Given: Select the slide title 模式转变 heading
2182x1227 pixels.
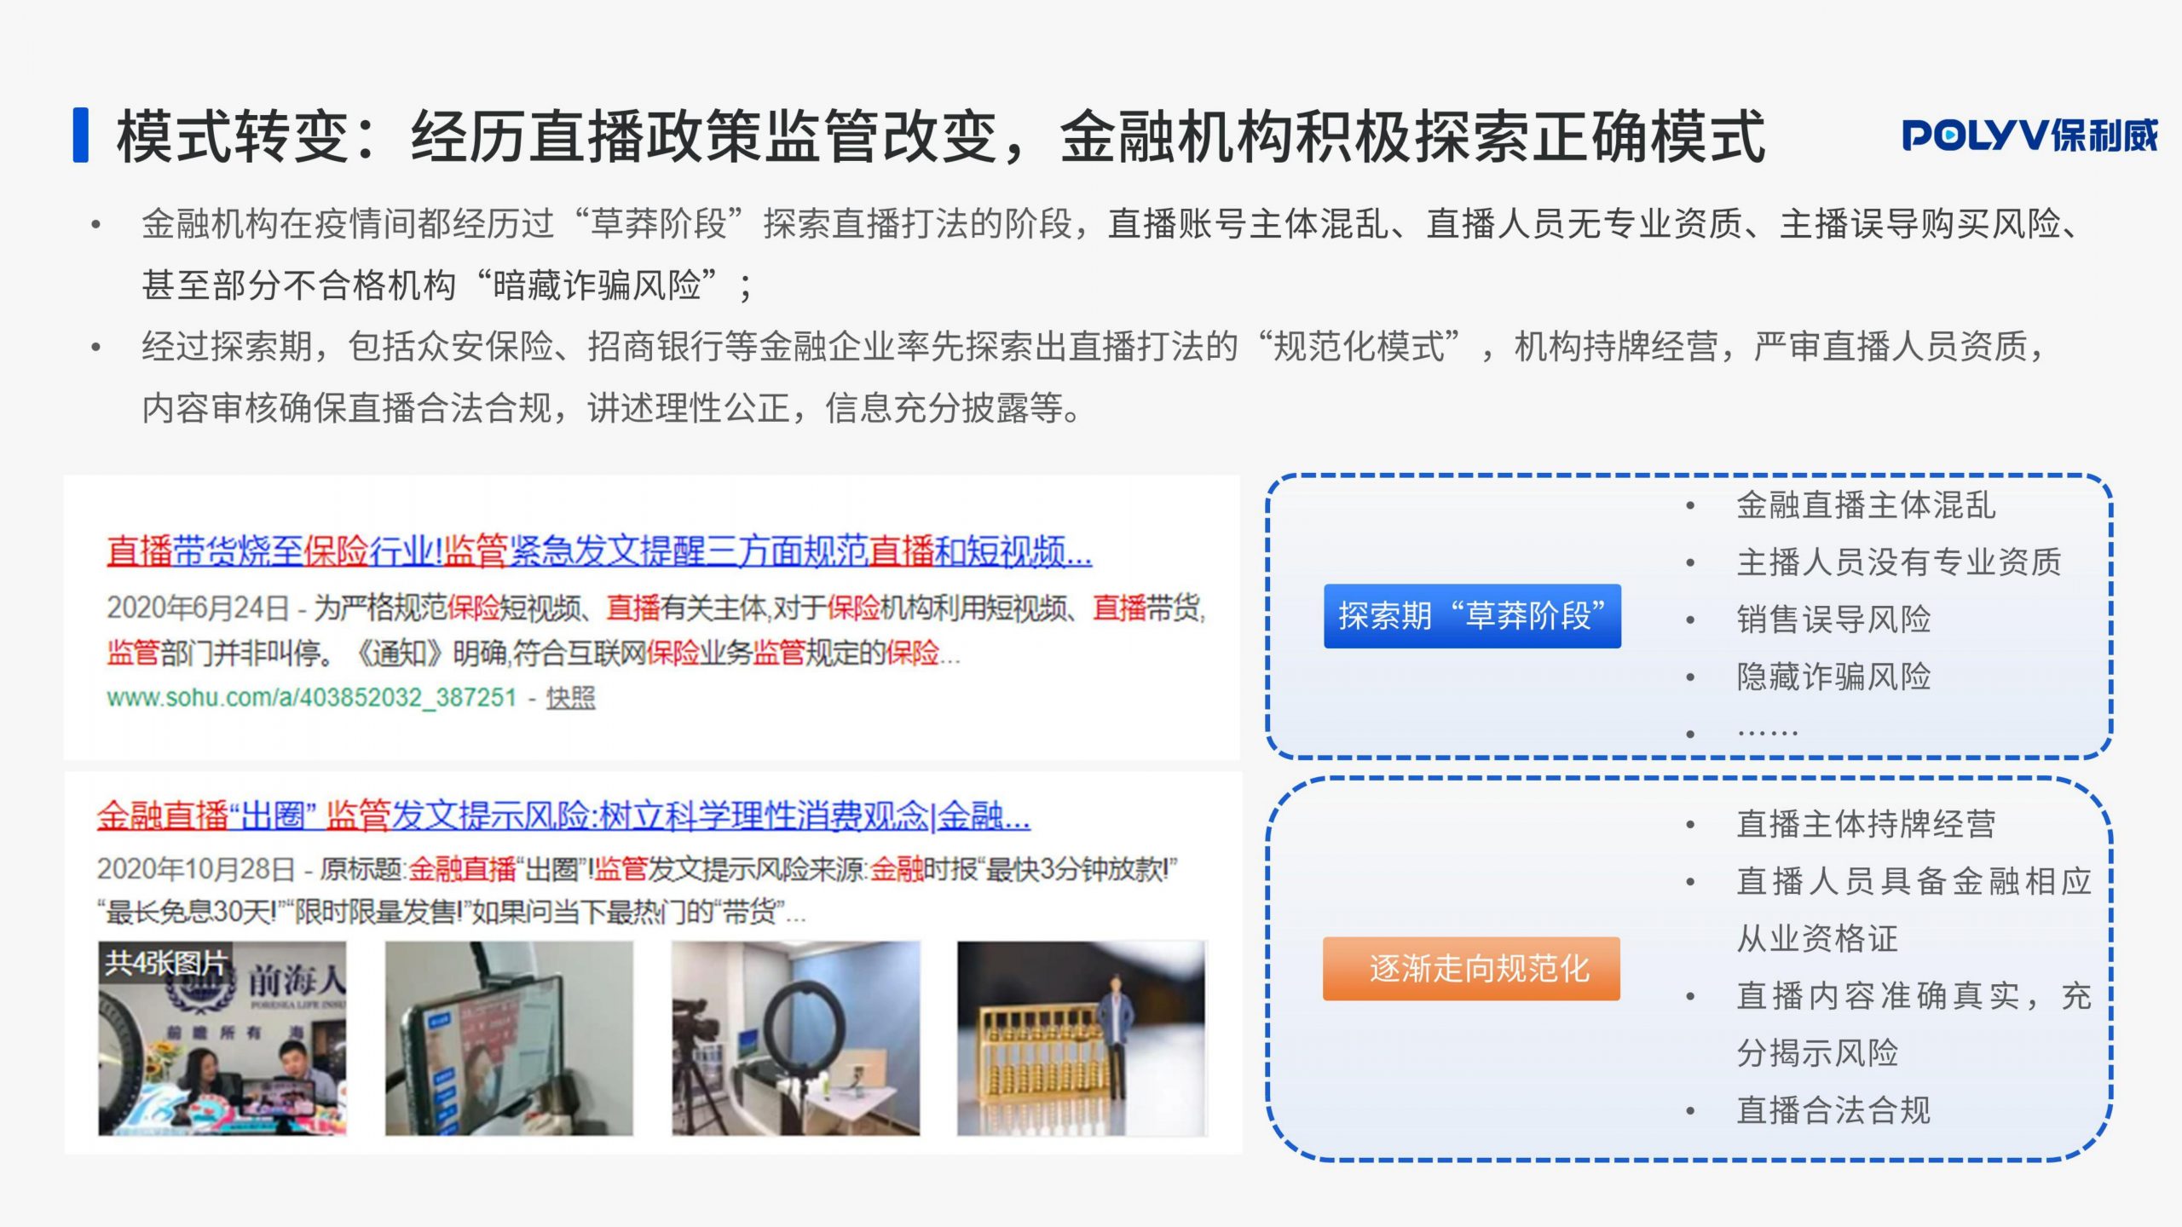Looking at the screenshot, I should pyautogui.click(x=941, y=135).
